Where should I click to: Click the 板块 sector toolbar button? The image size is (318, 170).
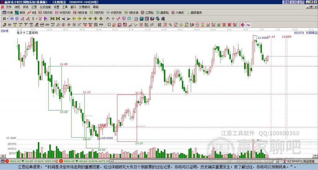pos(20,13)
